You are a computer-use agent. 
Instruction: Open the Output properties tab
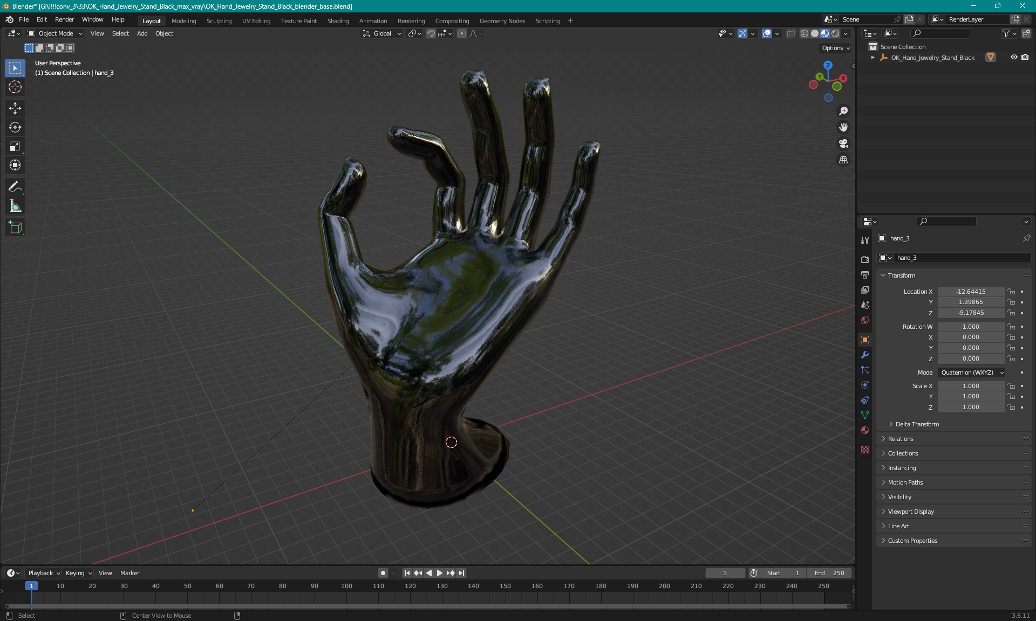pyautogui.click(x=865, y=274)
